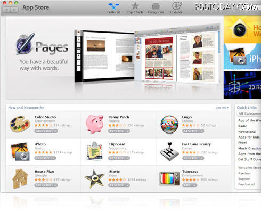Buy Penny Pinch with its price button
The height and width of the screenshot is (211, 261).
pos(116,131)
